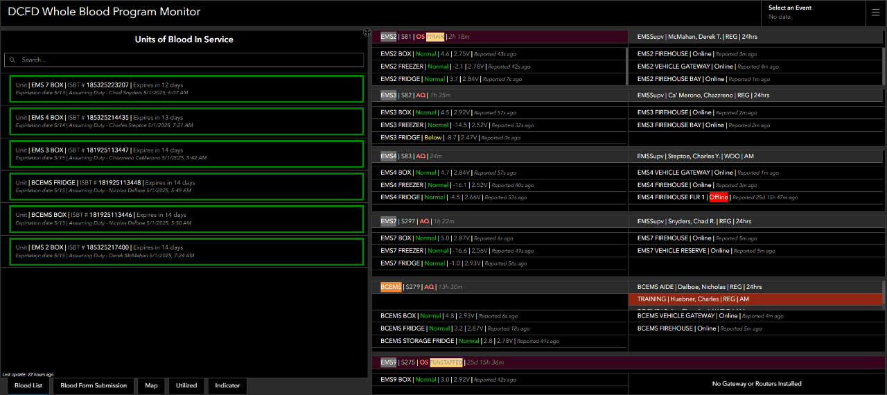
Task: Switch to the Blood List tab
Action: 28,385
